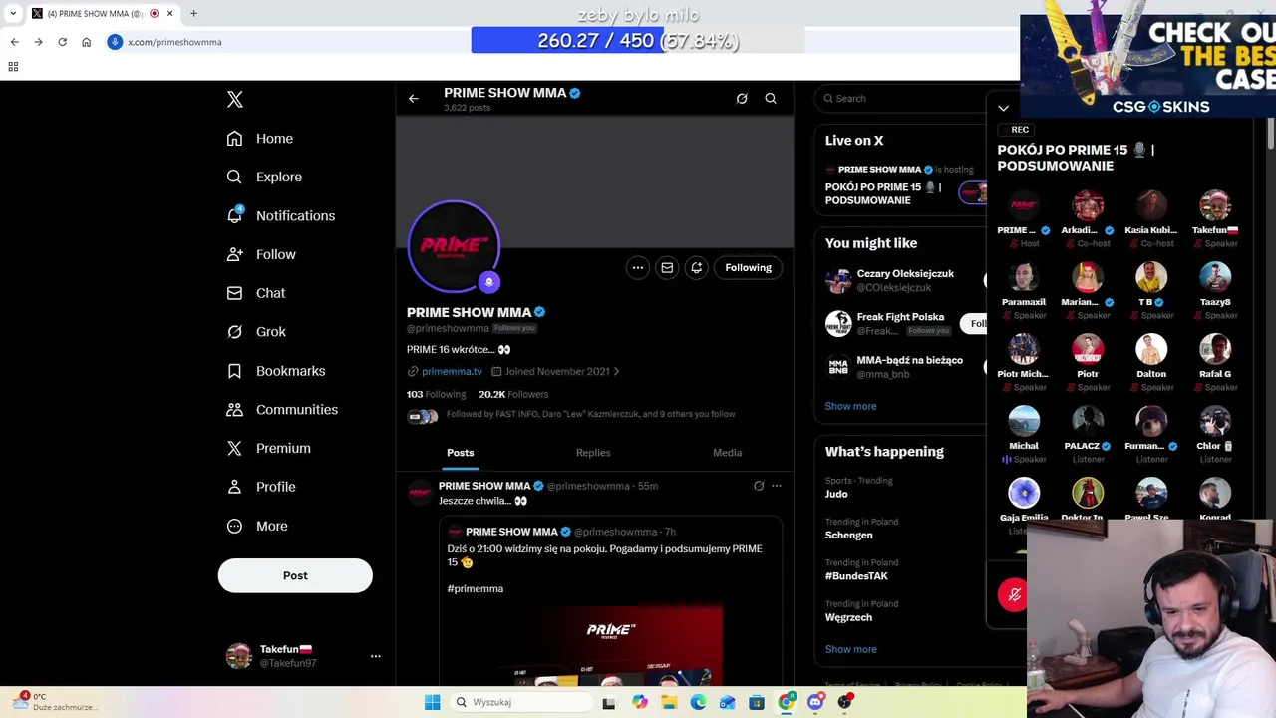Open Joined November 2021 chevron
This screenshot has height=718, width=1276.
click(x=616, y=371)
